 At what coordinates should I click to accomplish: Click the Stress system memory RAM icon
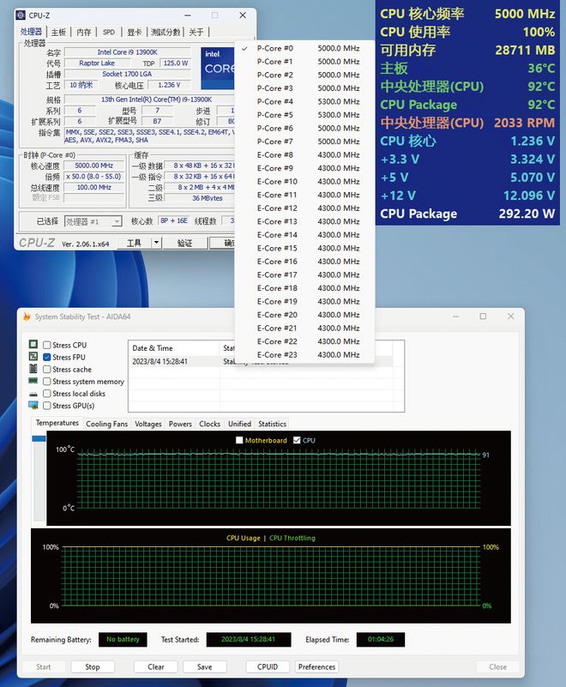click(33, 381)
